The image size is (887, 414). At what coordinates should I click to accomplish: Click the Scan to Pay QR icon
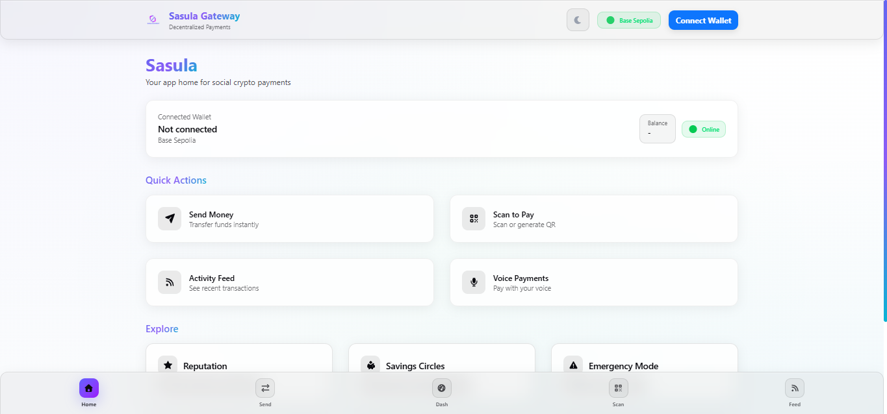[474, 219]
